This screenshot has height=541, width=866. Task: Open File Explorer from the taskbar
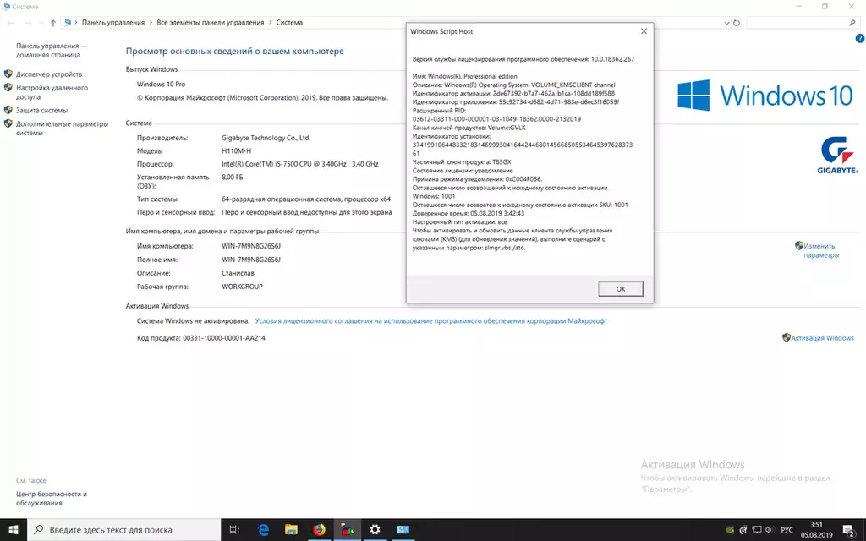pos(291,530)
